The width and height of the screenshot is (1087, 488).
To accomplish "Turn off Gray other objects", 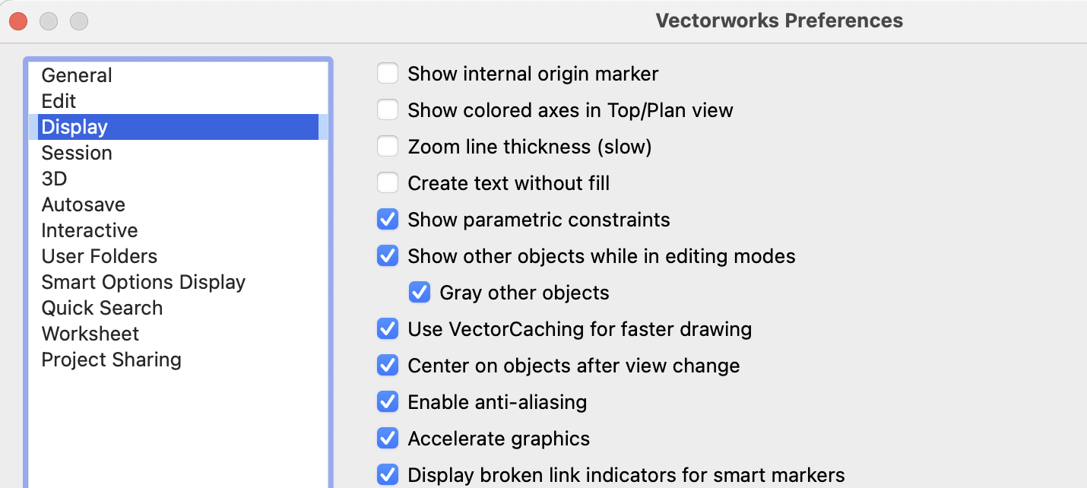I will coord(420,293).
